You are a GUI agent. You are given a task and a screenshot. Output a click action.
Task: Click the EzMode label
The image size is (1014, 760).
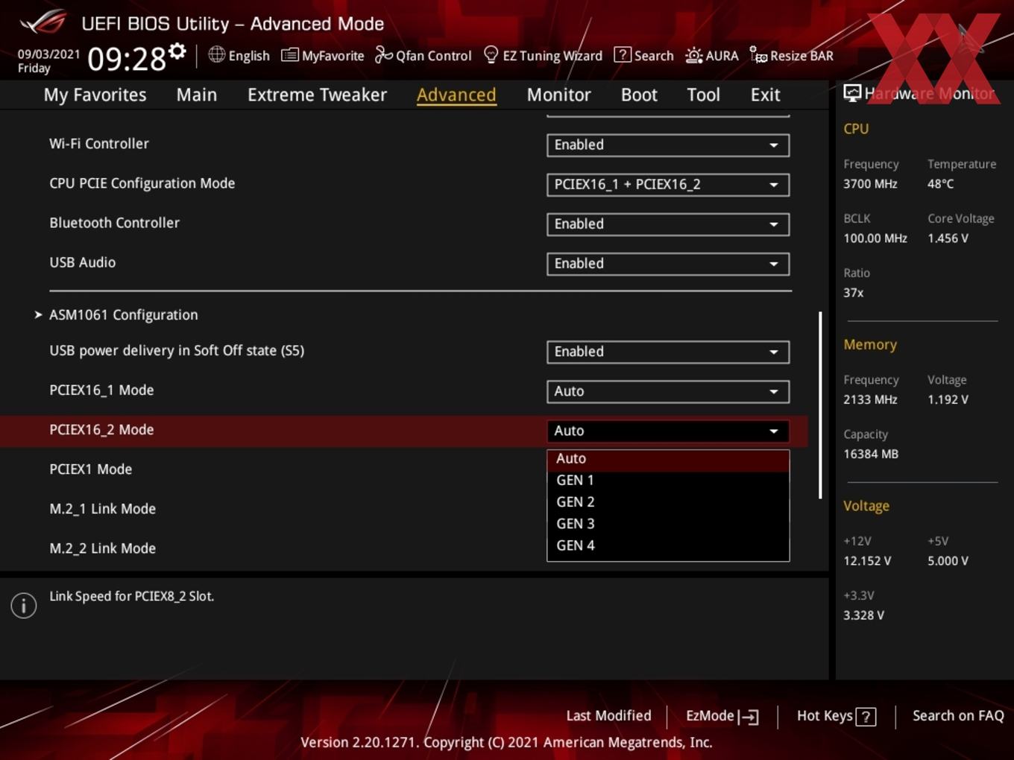(710, 716)
